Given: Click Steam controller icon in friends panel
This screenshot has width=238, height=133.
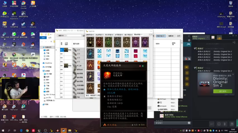Looking at the screenshot, I should tap(188, 44).
